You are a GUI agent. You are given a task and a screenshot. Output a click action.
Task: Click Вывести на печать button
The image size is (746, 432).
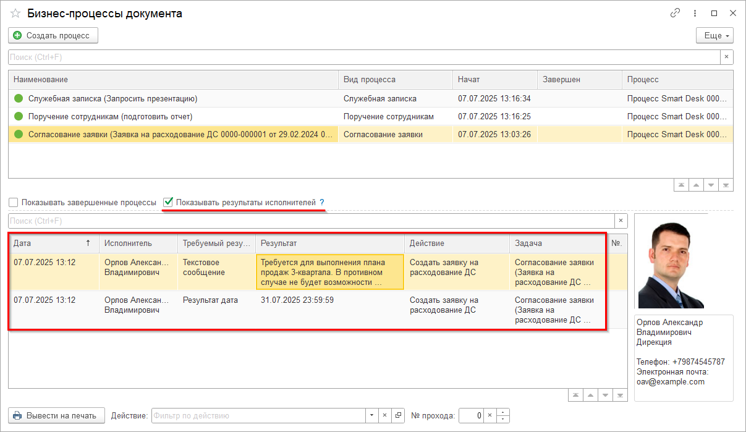click(56, 415)
